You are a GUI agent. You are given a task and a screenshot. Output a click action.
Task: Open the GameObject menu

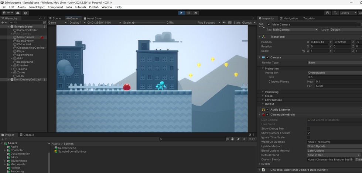(x=37, y=7)
